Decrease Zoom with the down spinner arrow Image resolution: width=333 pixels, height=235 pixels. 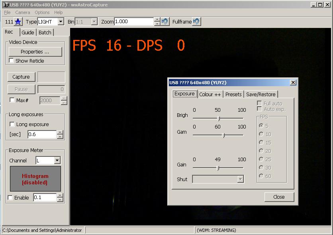tap(157, 24)
